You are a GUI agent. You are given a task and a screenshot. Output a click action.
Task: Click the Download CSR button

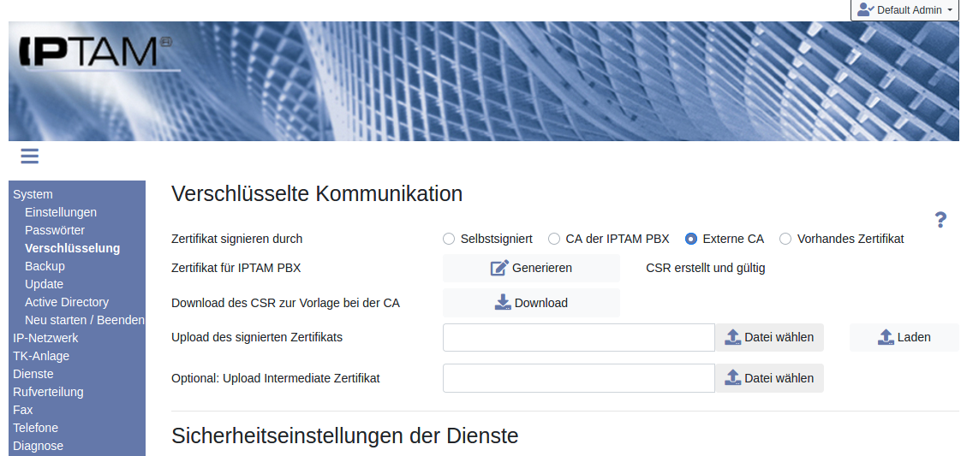pos(531,303)
